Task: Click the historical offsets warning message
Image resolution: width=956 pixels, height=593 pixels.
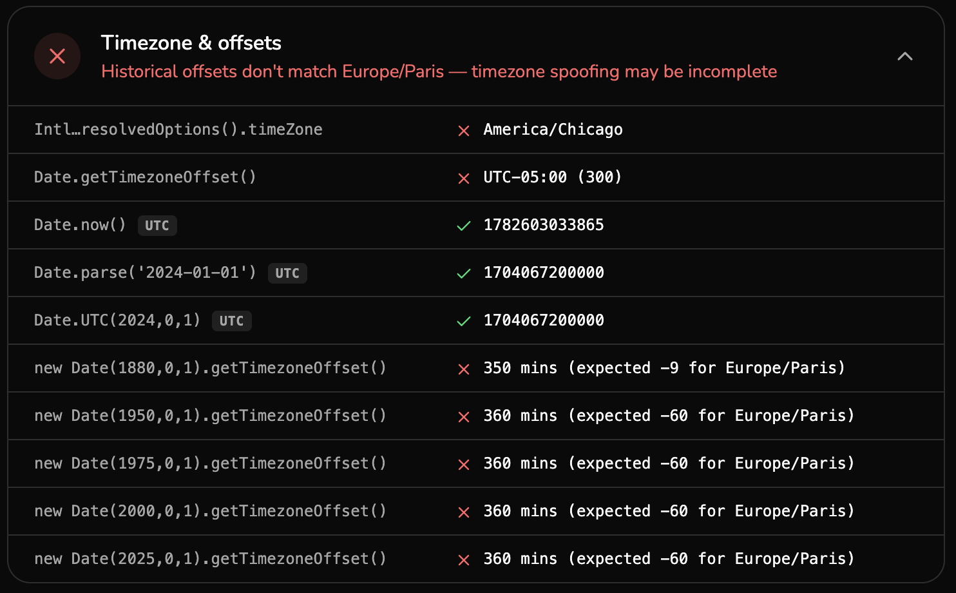Action: (439, 72)
